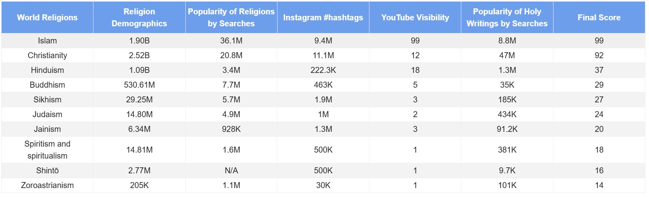
Task: Click Popularity of Holy Writings header
Action: 507,18
